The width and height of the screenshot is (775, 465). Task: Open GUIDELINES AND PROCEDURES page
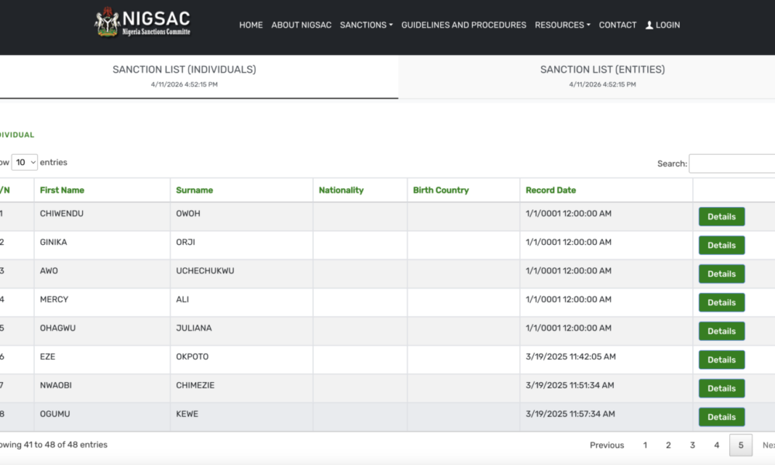pos(463,25)
